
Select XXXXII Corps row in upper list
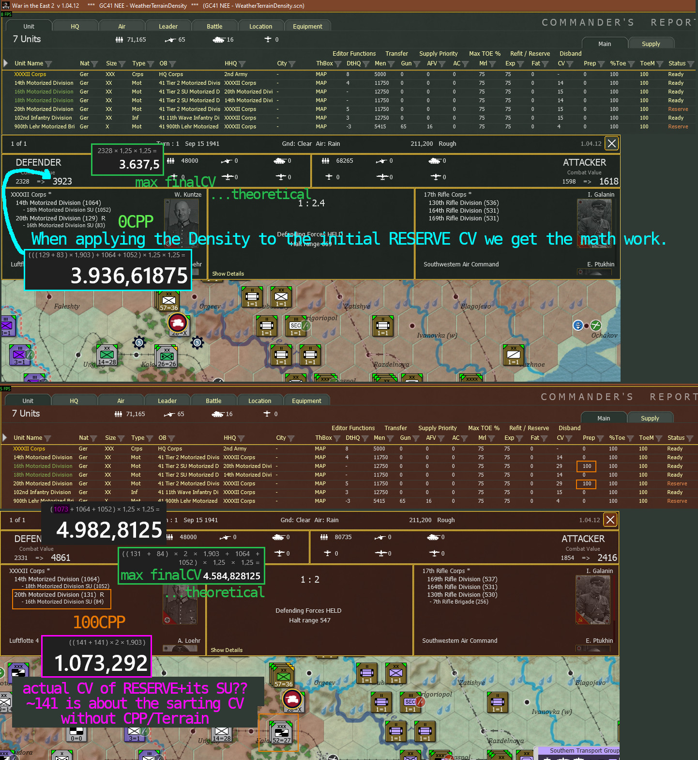(x=349, y=74)
